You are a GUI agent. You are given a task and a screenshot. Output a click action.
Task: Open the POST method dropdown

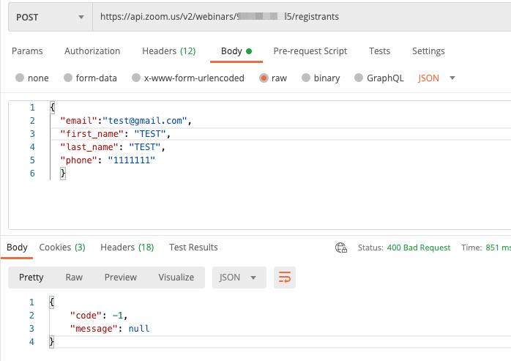(49, 18)
